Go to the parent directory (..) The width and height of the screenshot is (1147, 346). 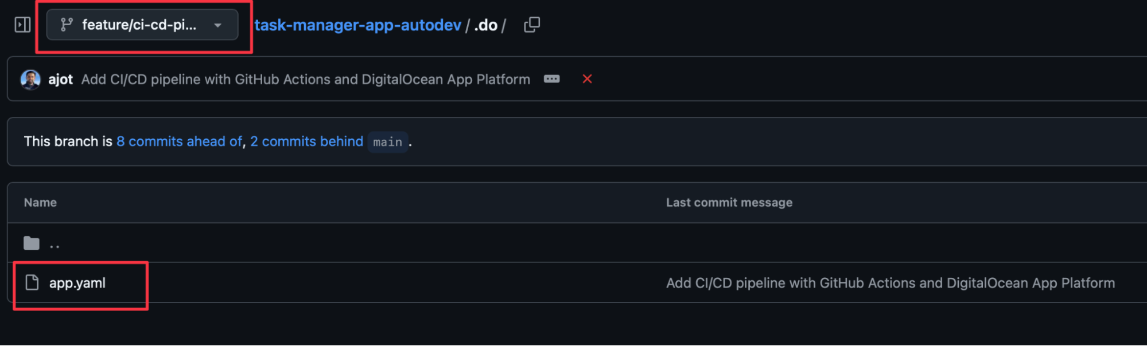pyautogui.click(x=55, y=244)
